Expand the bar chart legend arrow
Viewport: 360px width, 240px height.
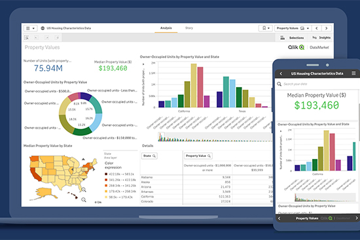pos(143,64)
